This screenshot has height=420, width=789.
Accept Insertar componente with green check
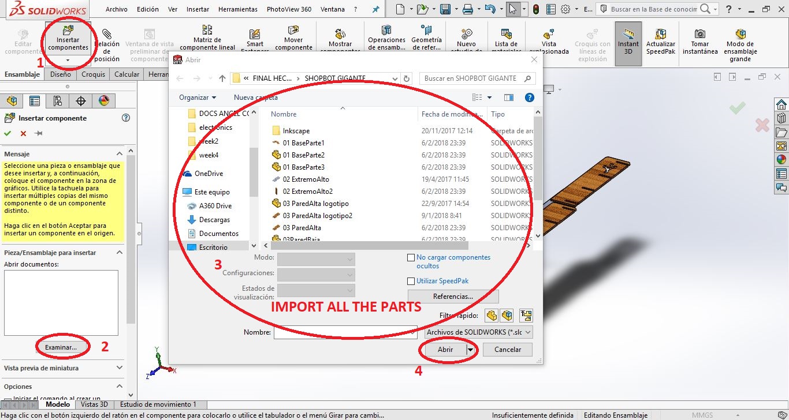8,133
